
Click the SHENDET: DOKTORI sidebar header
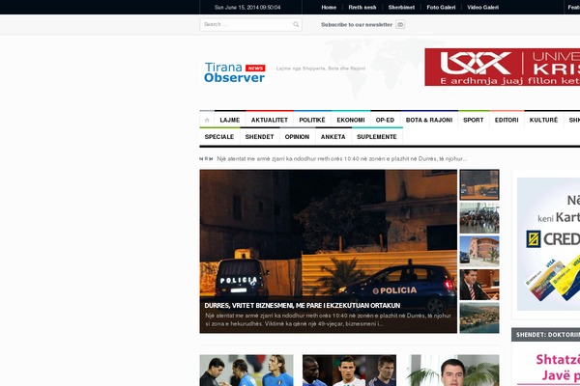point(546,335)
